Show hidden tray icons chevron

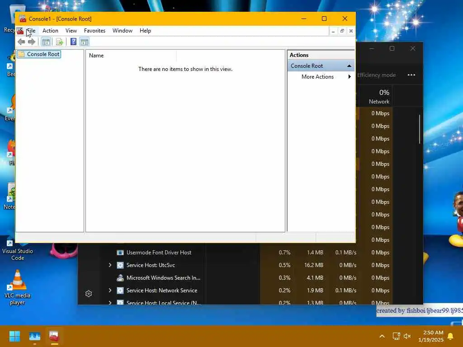click(382, 336)
